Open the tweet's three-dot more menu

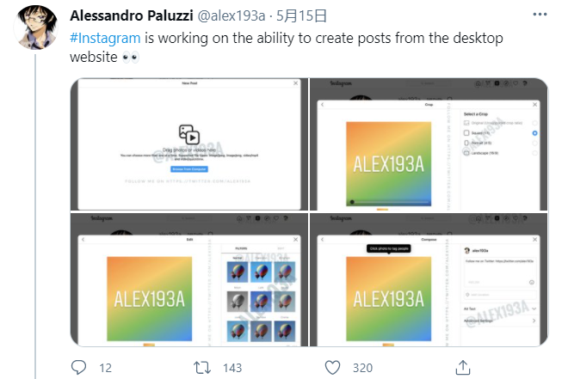click(x=540, y=15)
